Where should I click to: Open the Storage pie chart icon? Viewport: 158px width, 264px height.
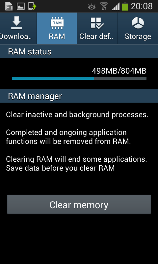138,23
